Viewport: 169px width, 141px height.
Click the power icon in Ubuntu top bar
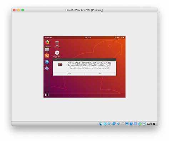point(121,38)
